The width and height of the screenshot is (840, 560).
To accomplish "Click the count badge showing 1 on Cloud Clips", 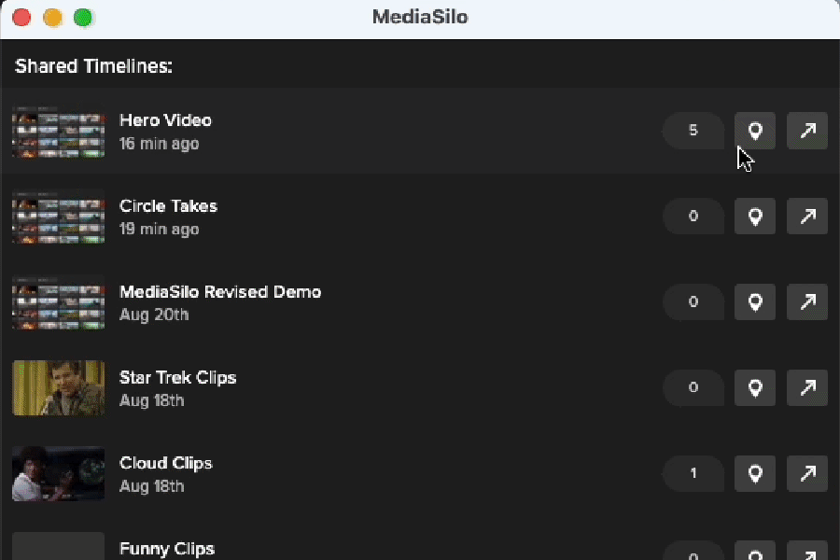I will coord(693,473).
